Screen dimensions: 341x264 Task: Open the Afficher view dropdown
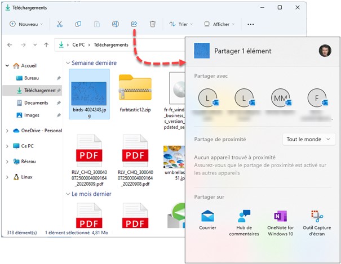(218, 24)
